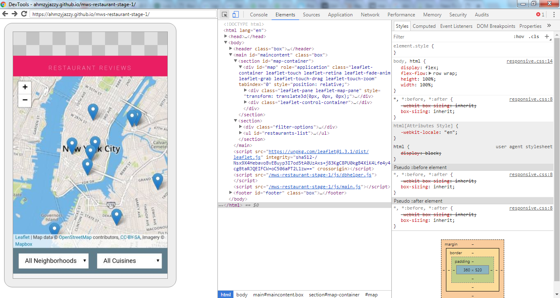This screenshot has height=298, width=560.
Task: Open the OpenStreetMap attribution link
Action: click(75, 237)
